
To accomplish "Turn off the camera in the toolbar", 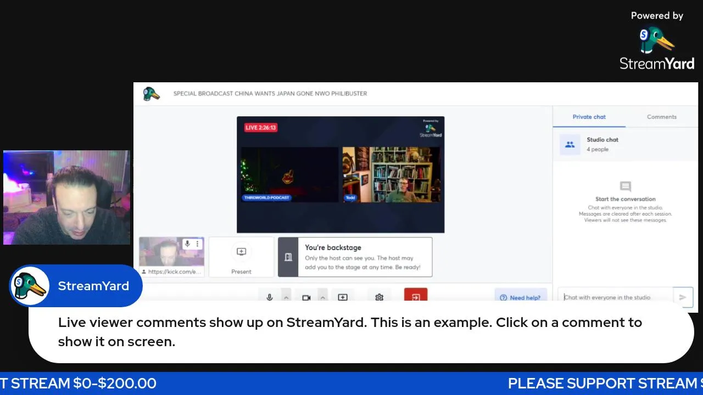I will click(306, 297).
